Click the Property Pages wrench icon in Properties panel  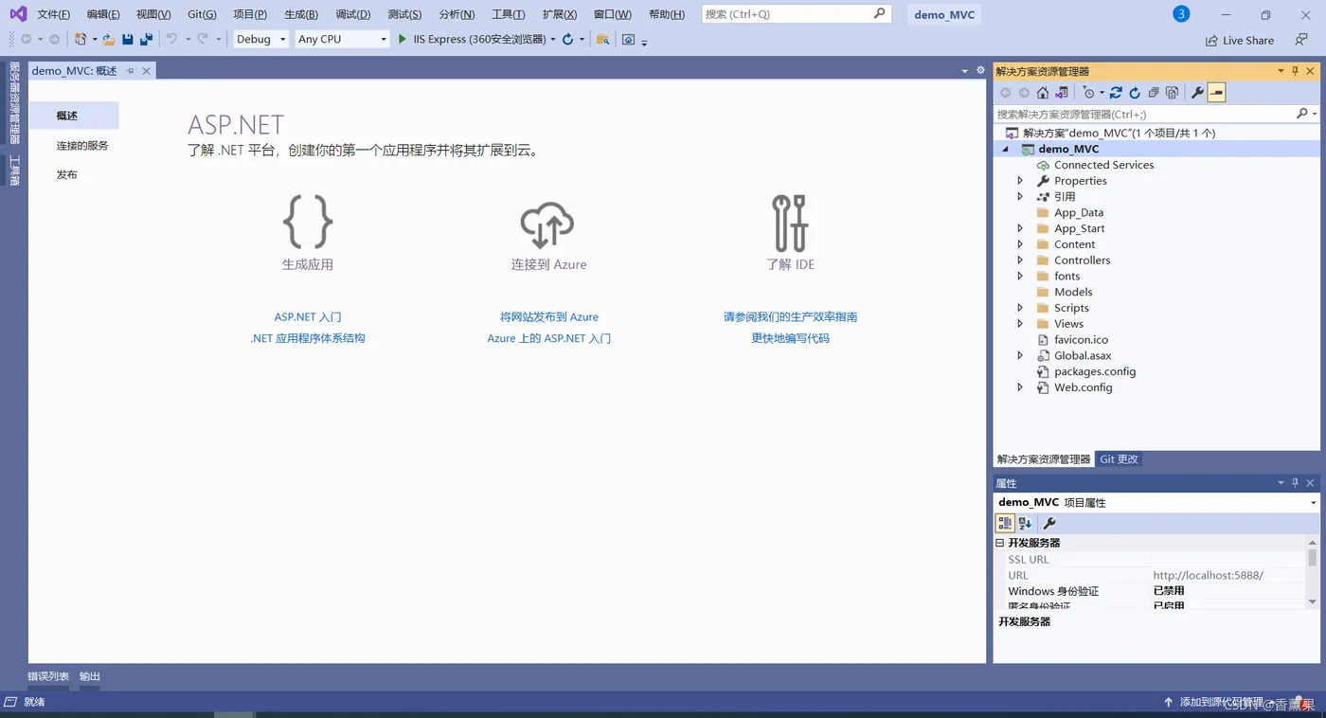pyautogui.click(x=1049, y=523)
